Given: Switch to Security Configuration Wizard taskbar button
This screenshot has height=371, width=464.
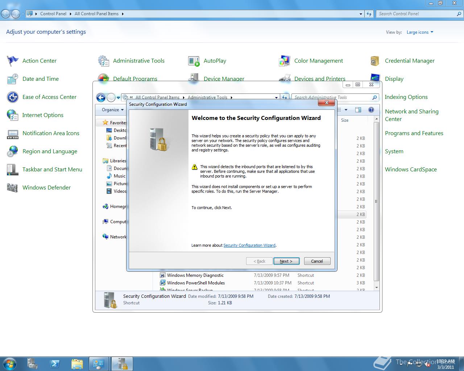Looking at the screenshot, I should [122, 364].
